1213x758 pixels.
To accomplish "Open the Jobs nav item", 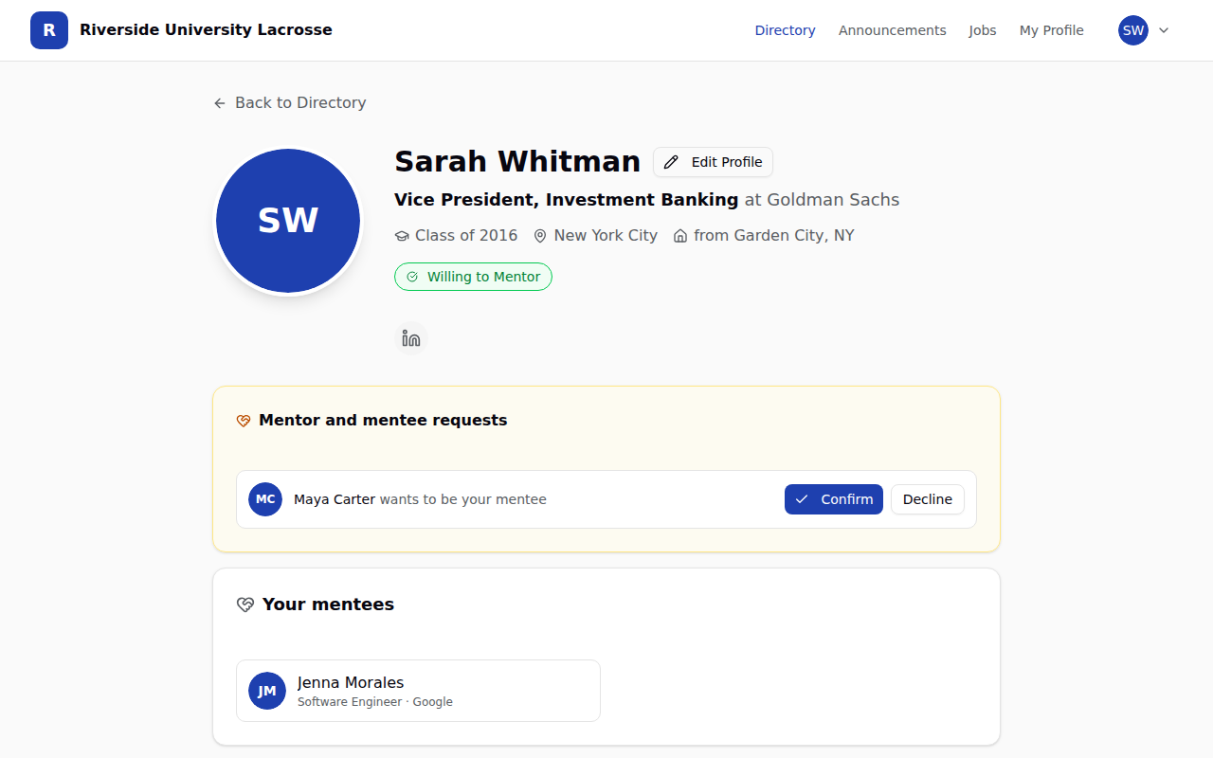I will point(983,30).
